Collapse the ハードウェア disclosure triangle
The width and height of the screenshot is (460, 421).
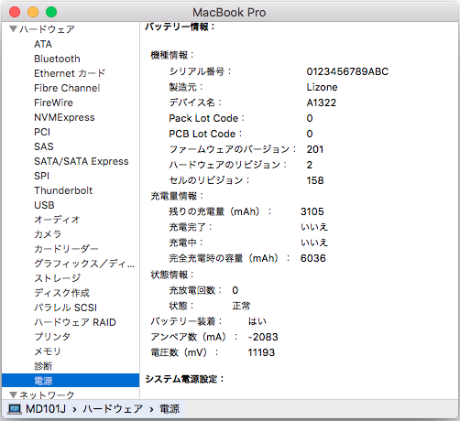point(13,29)
